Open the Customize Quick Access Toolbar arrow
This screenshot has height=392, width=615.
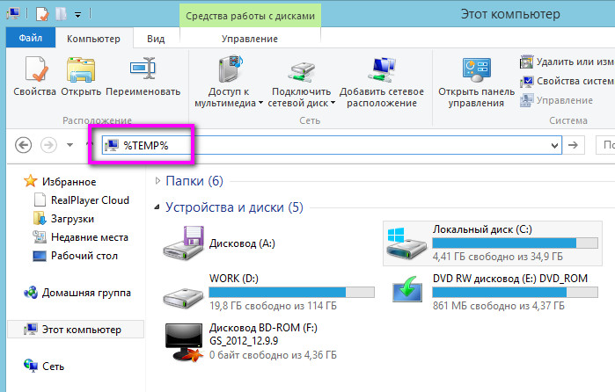pyautogui.click(x=78, y=15)
